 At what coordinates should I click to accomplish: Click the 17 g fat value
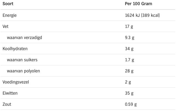pyautogui.click(x=129, y=27)
